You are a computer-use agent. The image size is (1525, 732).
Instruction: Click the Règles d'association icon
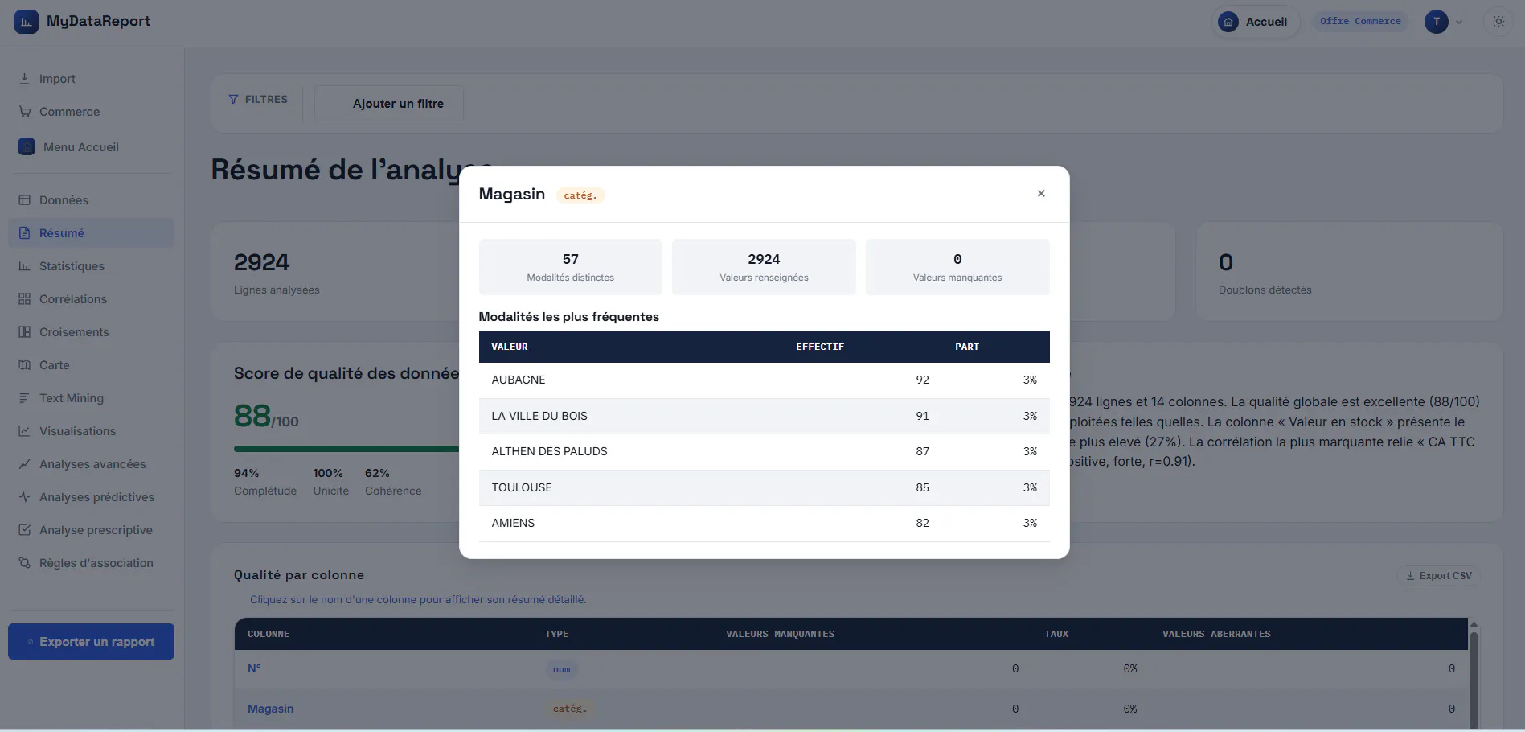24,563
